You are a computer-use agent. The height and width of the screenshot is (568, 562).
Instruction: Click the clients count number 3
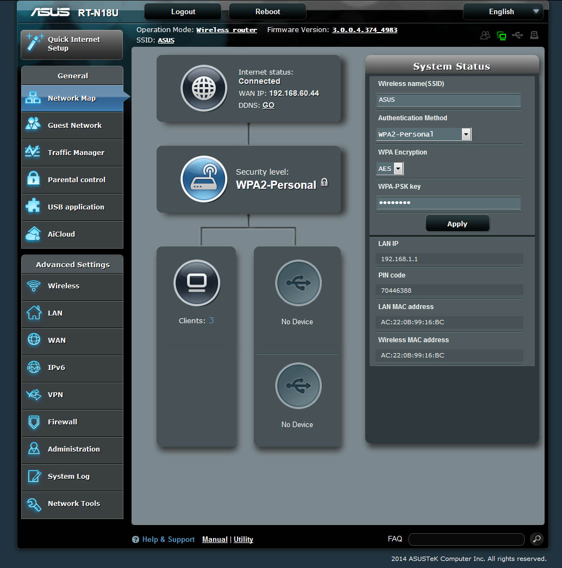tap(211, 320)
